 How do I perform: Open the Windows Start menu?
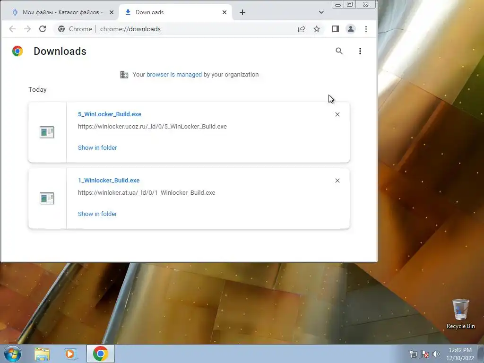(12, 354)
